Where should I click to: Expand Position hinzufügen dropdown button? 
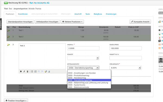tap(16, 100)
